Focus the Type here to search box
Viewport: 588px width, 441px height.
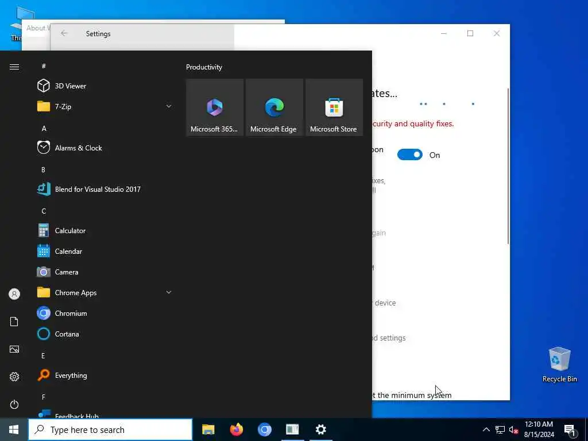110,430
